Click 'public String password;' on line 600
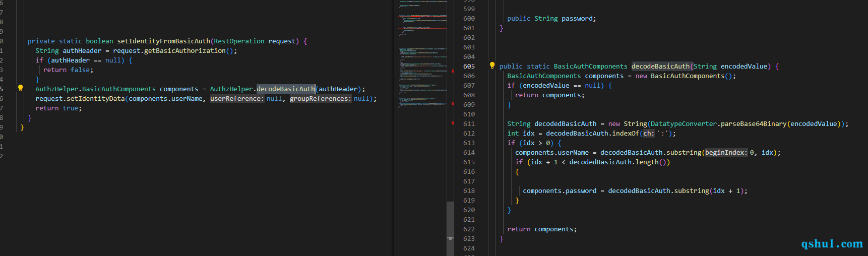 point(551,19)
